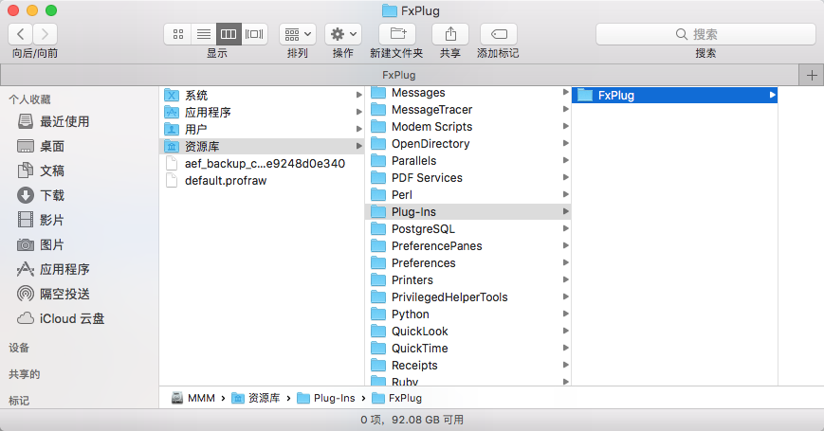Focus the 搜索 search field
The image size is (824, 431).
pyautogui.click(x=705, y=34)
